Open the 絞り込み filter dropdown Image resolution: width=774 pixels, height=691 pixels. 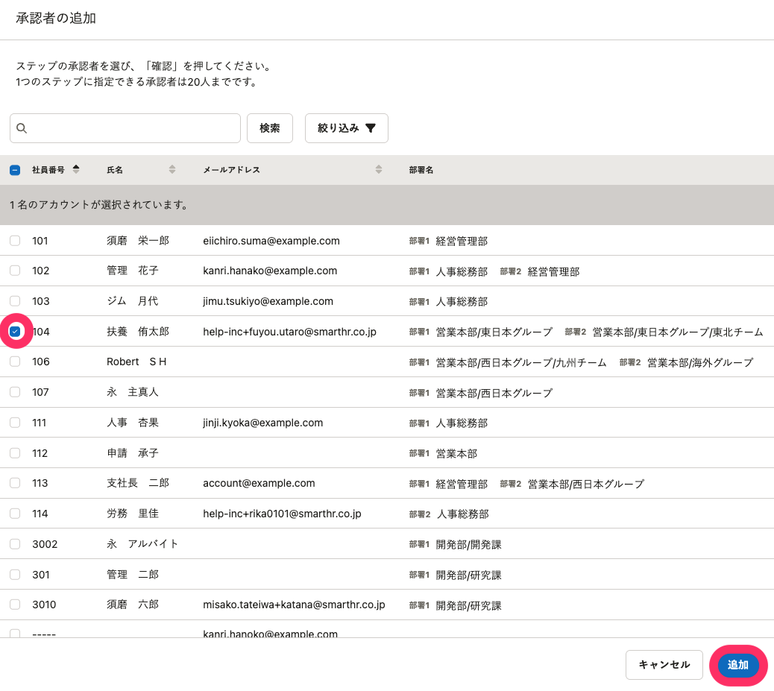click(x=347, y=128)
